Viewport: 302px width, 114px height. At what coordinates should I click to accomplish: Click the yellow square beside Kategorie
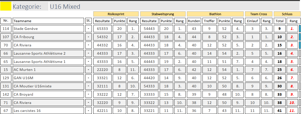6,6
